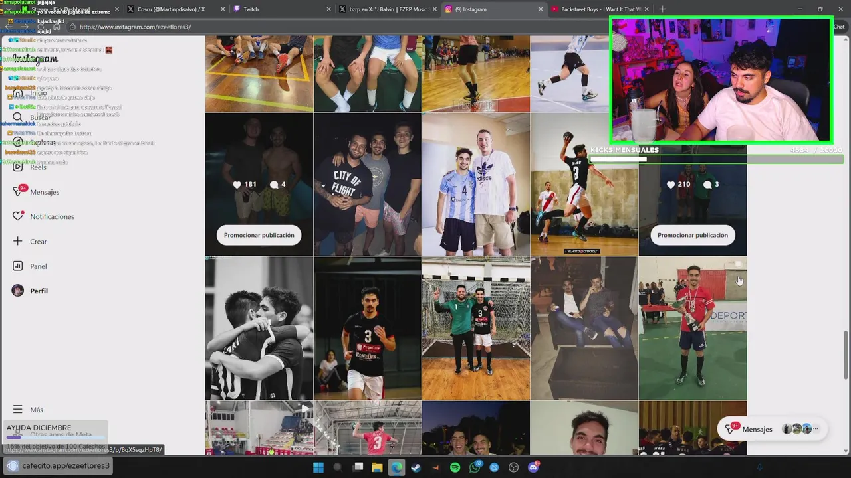Open player number 3 black jersey photo
The width and height of the screenshot is (851, 478).
(367, 329)
